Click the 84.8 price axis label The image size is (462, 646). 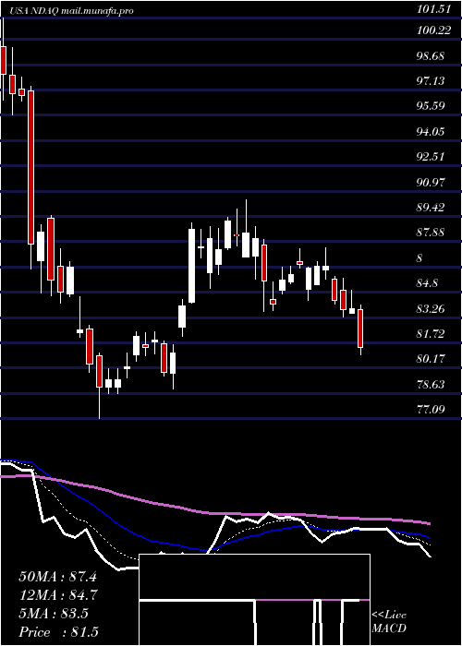[x=428, y=283]
